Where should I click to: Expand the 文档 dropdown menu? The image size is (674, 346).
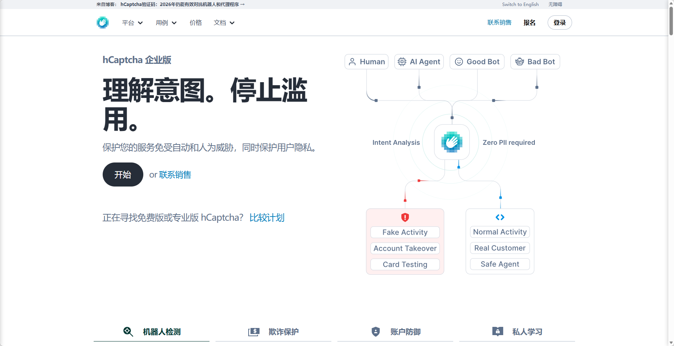pos(224,23)
